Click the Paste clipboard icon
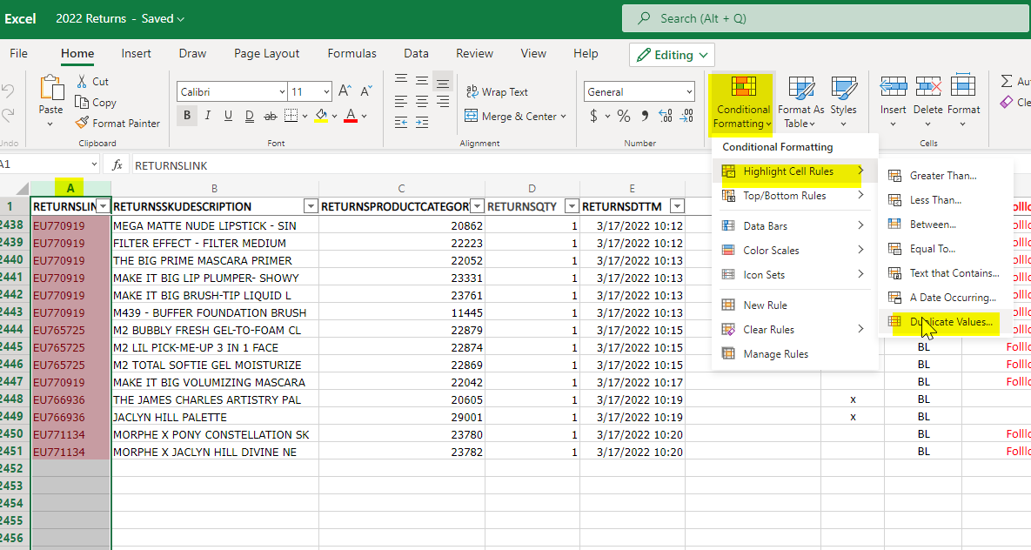Image resolution: width=1031 pixels, height=550 pixels. 50,88
